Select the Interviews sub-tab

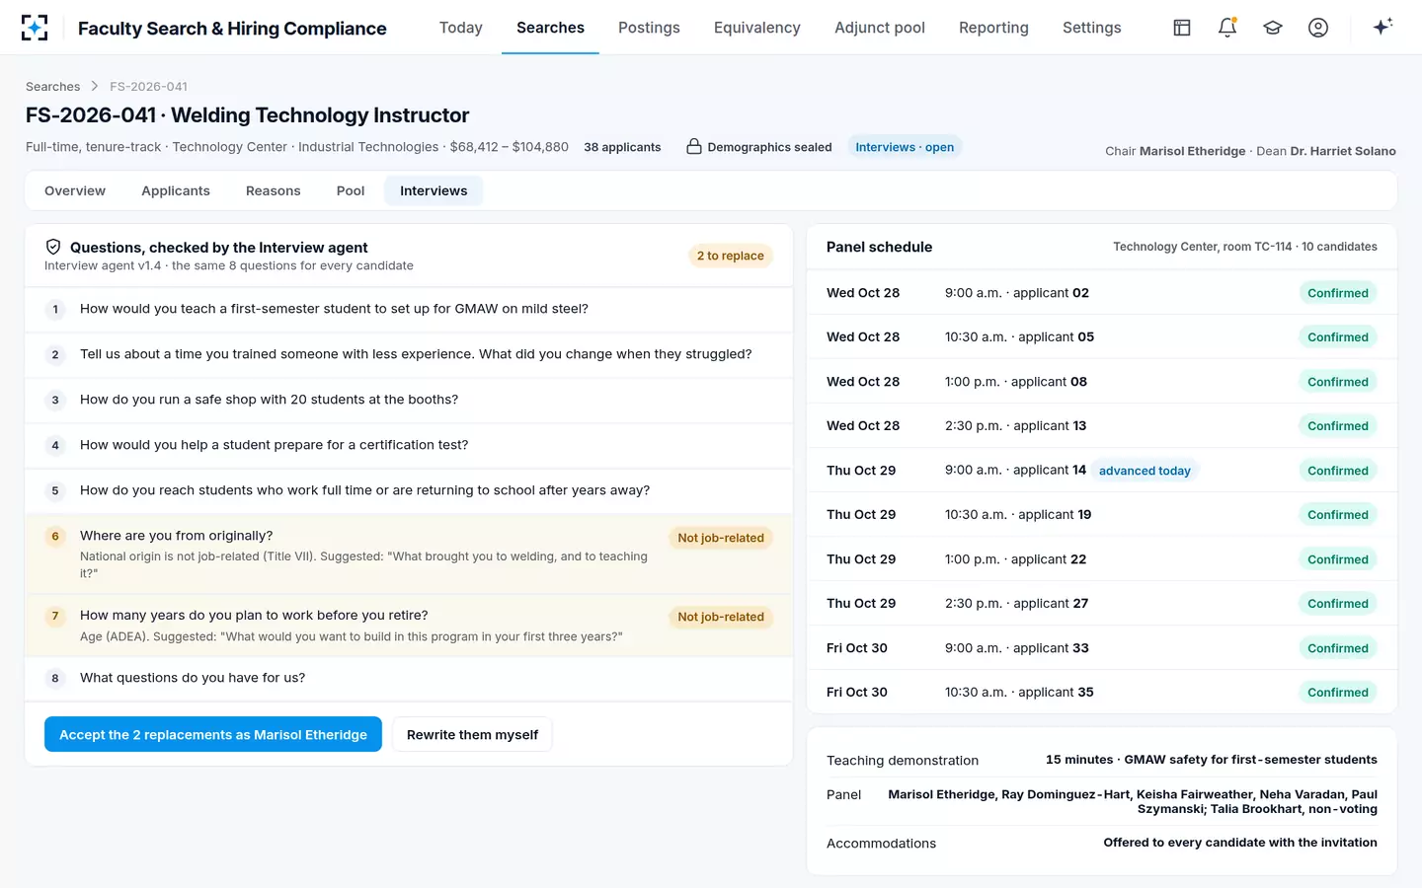click(434, 190)
